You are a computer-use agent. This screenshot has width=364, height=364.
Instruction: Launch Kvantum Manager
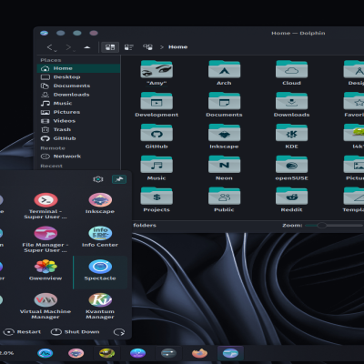(x=100, y=306)
